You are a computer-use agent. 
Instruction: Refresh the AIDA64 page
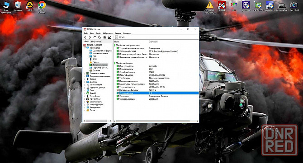(x=99, y=37)
